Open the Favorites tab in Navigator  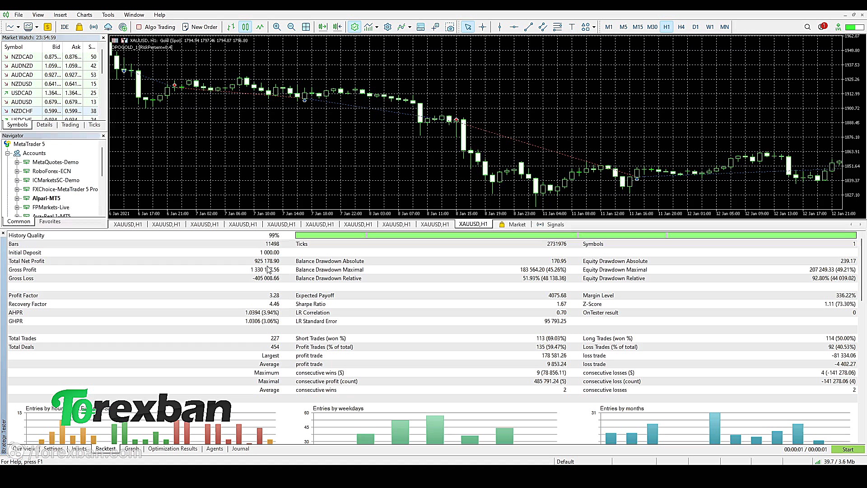50,221
